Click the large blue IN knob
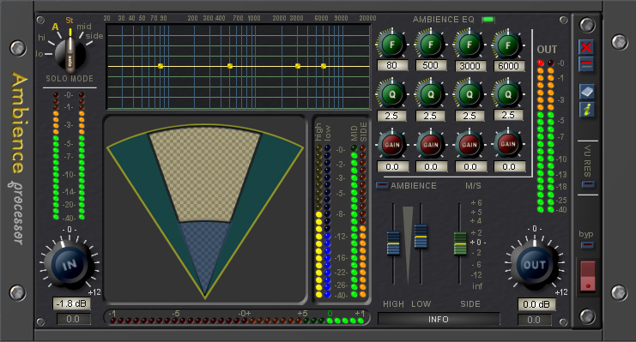The image size is (636, 342). pos(70,265)
